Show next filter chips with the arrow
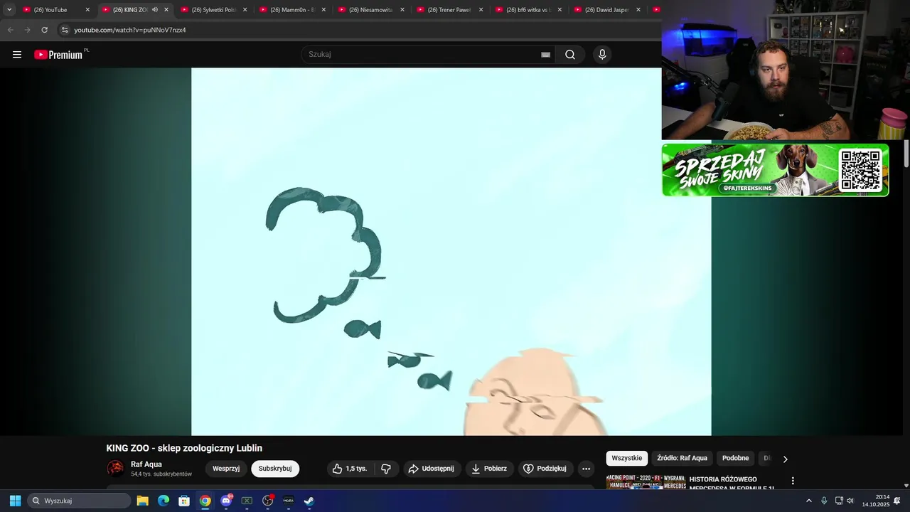910x512 pixels. (x=786, y=459)
